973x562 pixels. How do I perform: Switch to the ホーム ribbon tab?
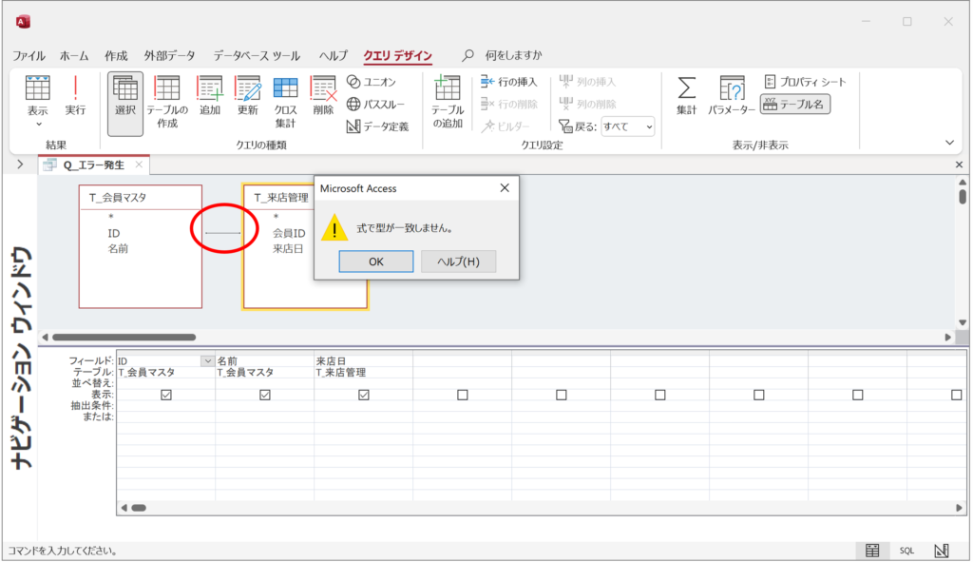[x=74, y=55]
